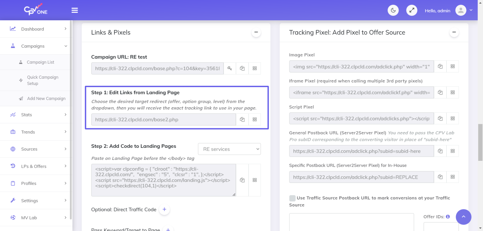The width and height of the screenshot is (483, 231).
Task: Collapse the Links & Pixels panel
Action: tap(256, 32)
